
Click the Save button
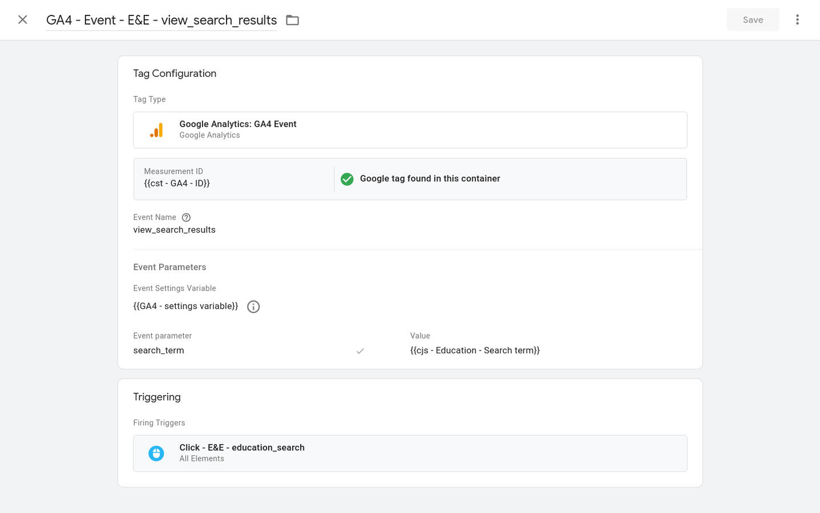[x=753, y=20]
